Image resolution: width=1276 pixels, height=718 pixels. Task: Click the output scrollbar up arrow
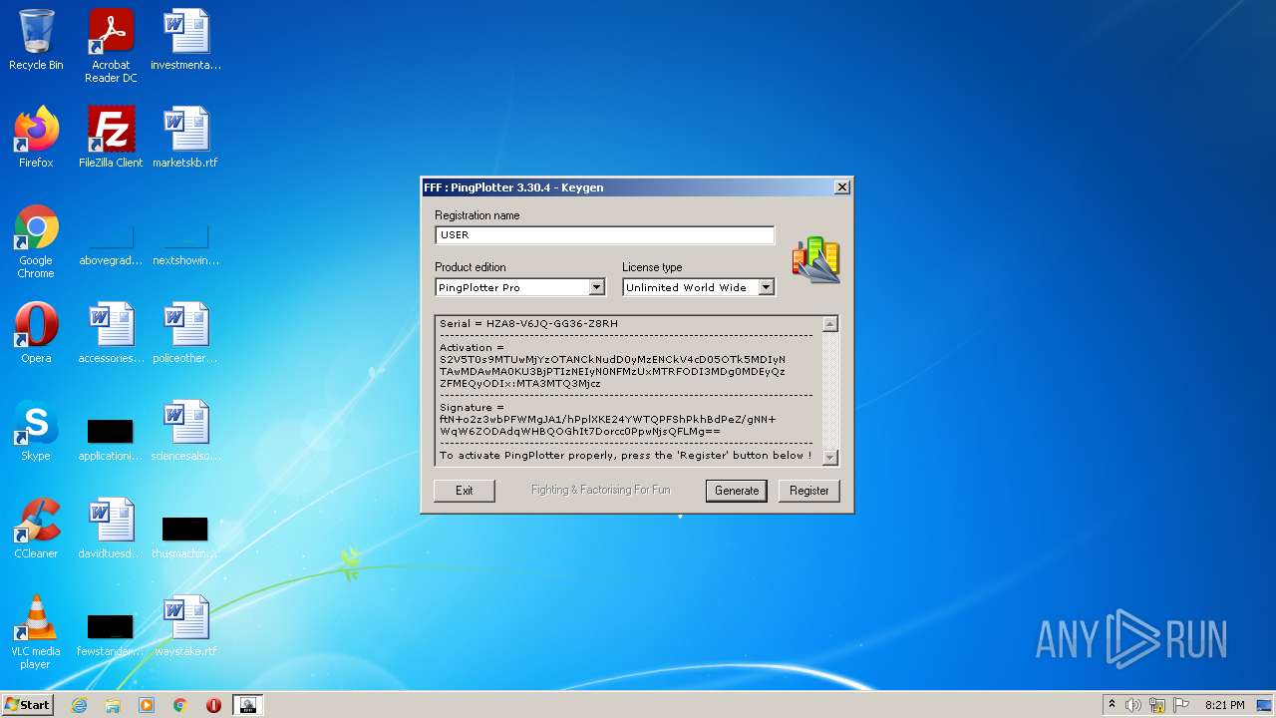830,324
